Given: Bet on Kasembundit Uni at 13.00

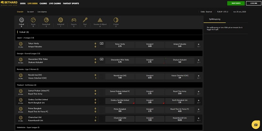Looking at the screenshot, I should 179,119.
